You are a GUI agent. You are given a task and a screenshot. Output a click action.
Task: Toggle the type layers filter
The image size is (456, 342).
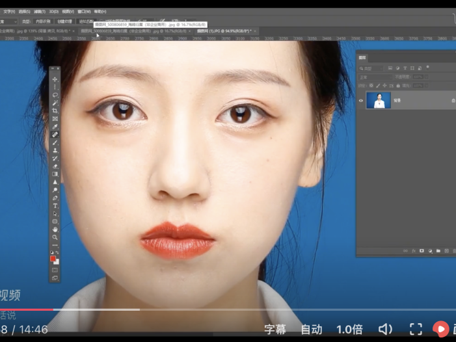(405, 68)
